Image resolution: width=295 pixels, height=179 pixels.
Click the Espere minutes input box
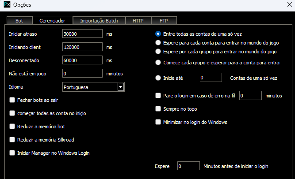point(188,166)
